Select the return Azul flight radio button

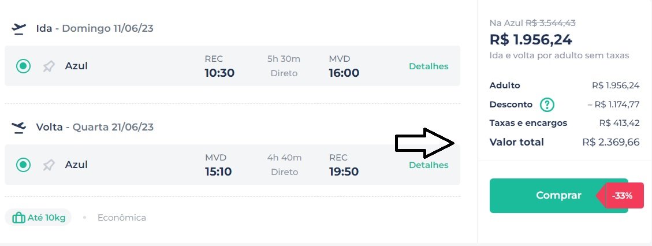pyautogui.click(x=23, y=165)
